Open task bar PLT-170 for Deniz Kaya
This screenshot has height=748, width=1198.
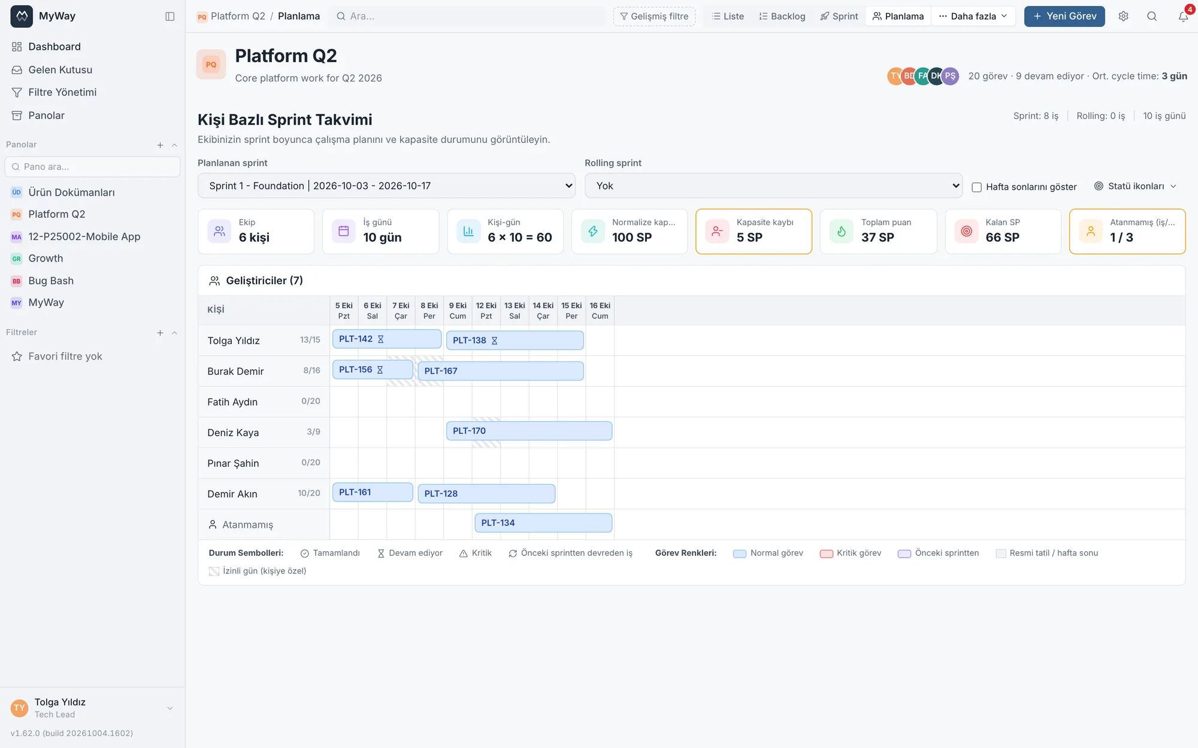[529, 431]
